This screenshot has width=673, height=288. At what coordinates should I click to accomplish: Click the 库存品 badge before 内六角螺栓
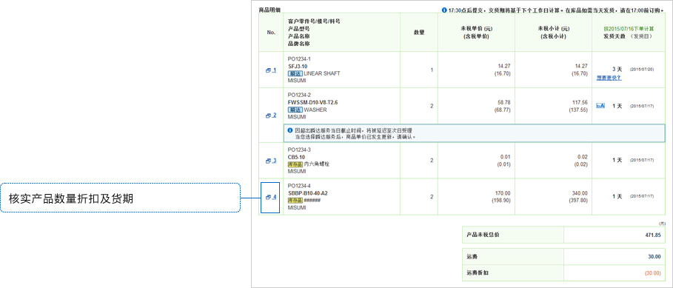click(295, 164)
